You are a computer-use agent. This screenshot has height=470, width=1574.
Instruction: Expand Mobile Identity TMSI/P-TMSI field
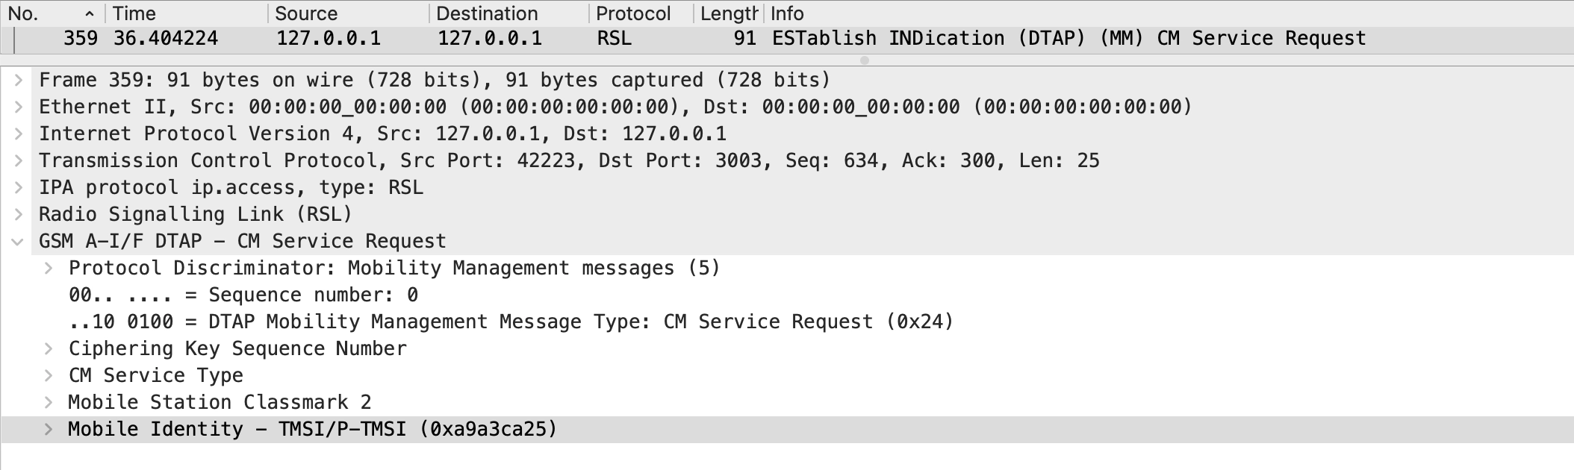click(48, 429)
